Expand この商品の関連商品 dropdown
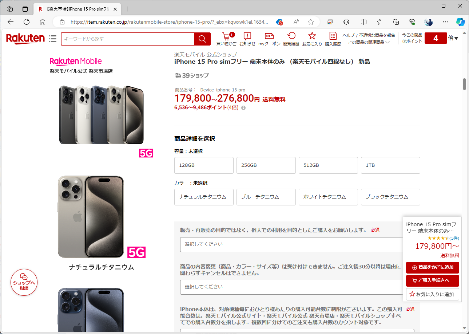 click(369, 42)
